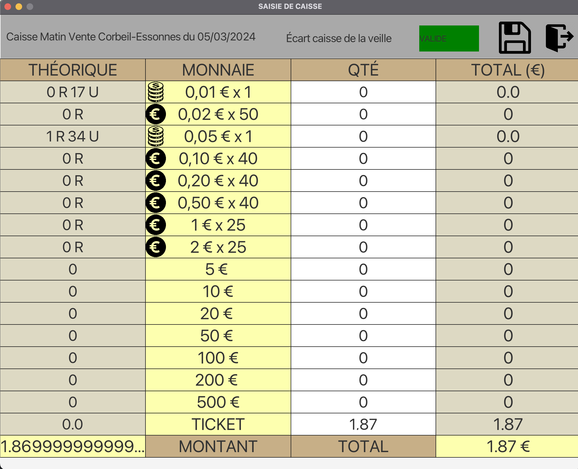This screenshot has height=469, width=578.
Task: Click the théorique cell showing 1 R 34 U
Action: pos(72,136)
